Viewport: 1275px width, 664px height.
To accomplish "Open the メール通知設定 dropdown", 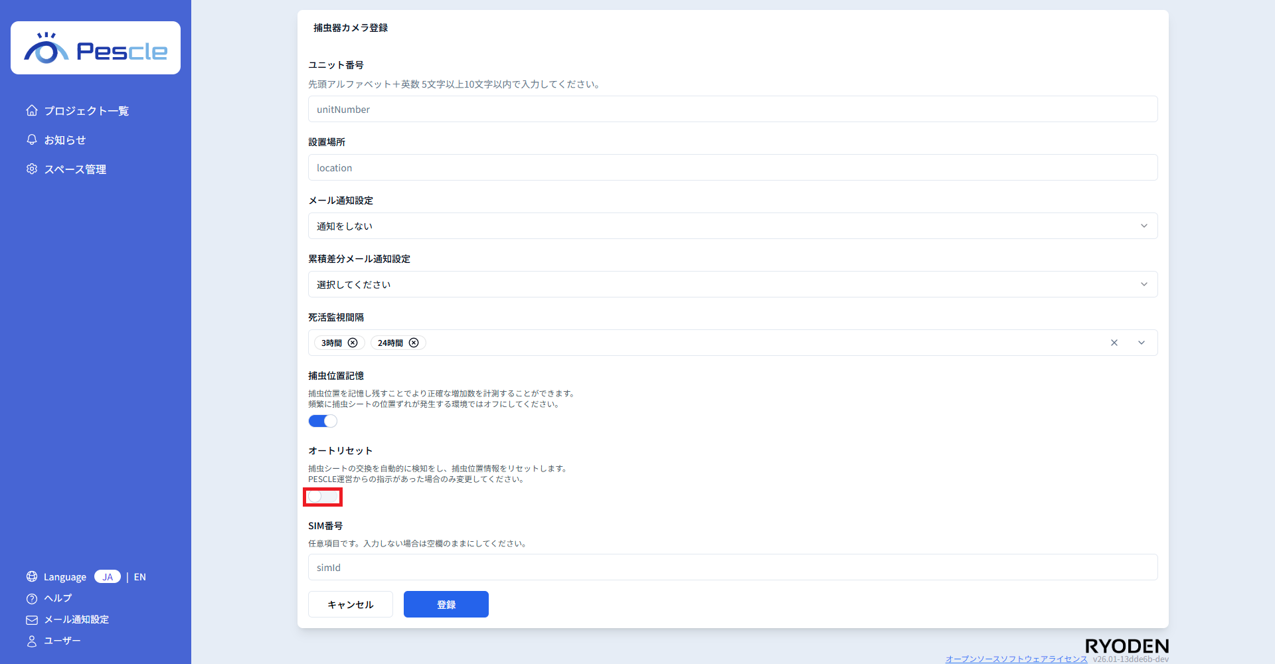I will click(732, 226).
